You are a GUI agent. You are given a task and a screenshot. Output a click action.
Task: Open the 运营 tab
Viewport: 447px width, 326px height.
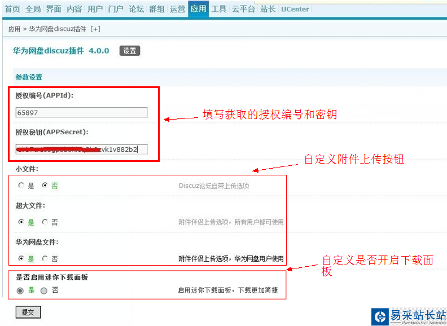coord(177,9)
